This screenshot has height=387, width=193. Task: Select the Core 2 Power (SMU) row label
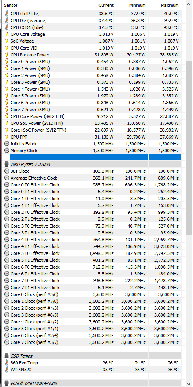(30, 75)
